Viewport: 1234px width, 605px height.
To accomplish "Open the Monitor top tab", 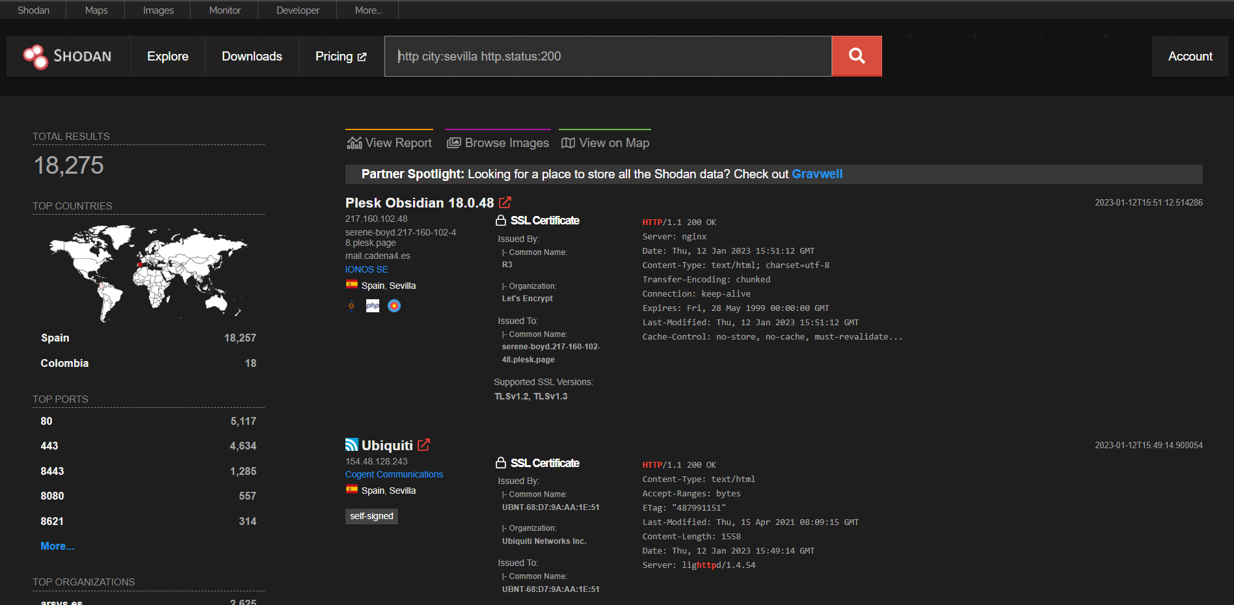I will 225,10.
